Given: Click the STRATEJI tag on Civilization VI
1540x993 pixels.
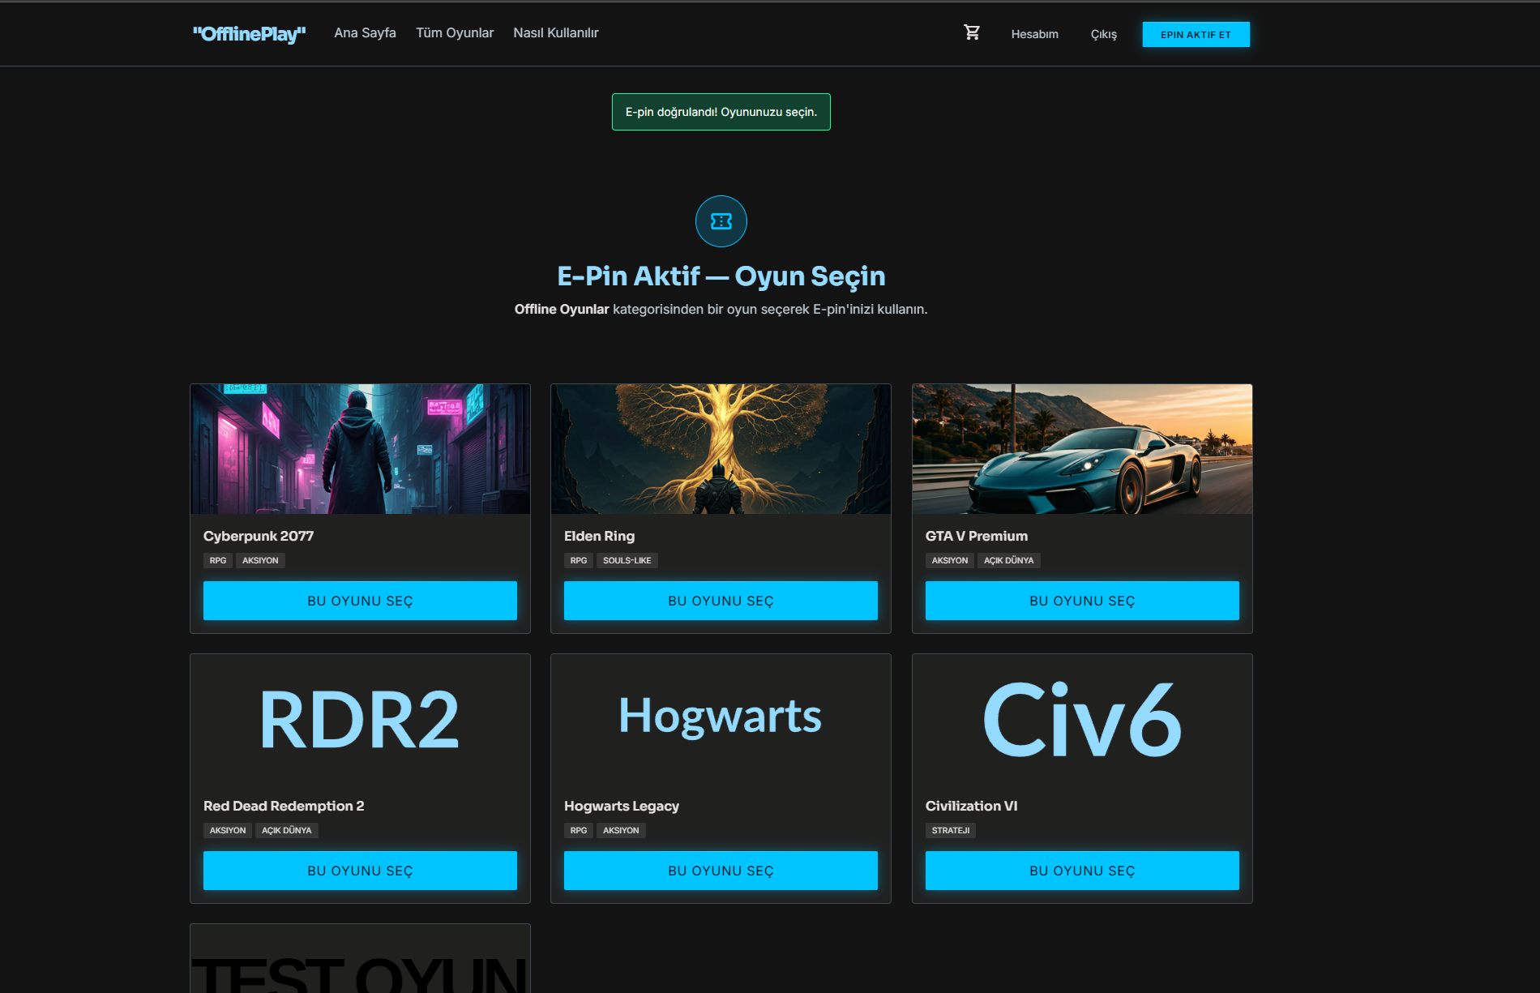Looking at the screenshot, I should 951,830.
